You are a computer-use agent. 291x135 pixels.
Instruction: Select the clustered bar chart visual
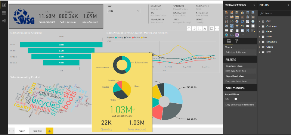coord(237,12)
